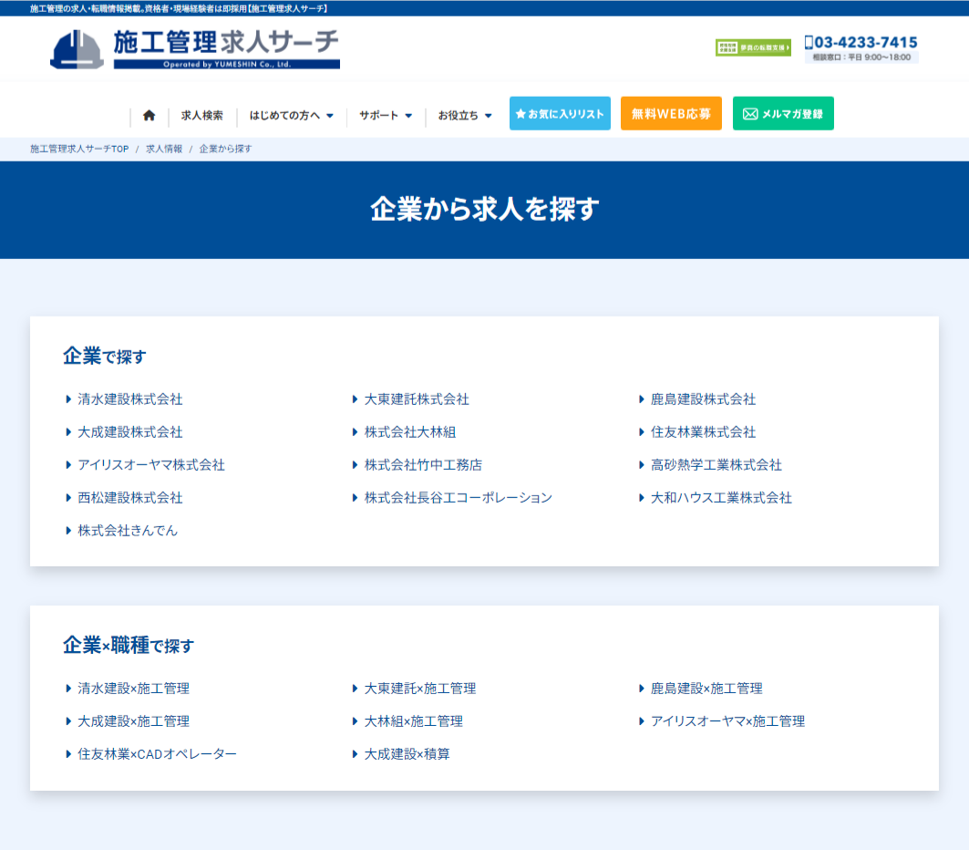
Task: Open 株式会社長谷工コーポレーション link
Action: click(458, 498)
